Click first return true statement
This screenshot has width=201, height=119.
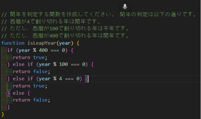[x=30, y=57]
